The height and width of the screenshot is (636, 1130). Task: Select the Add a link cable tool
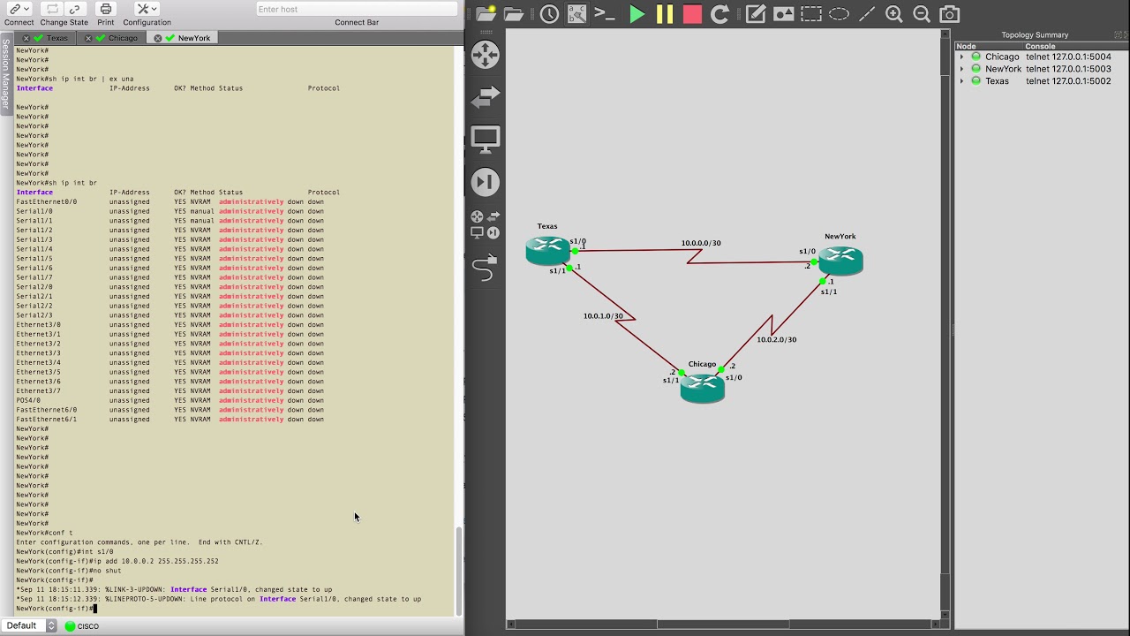485,267
